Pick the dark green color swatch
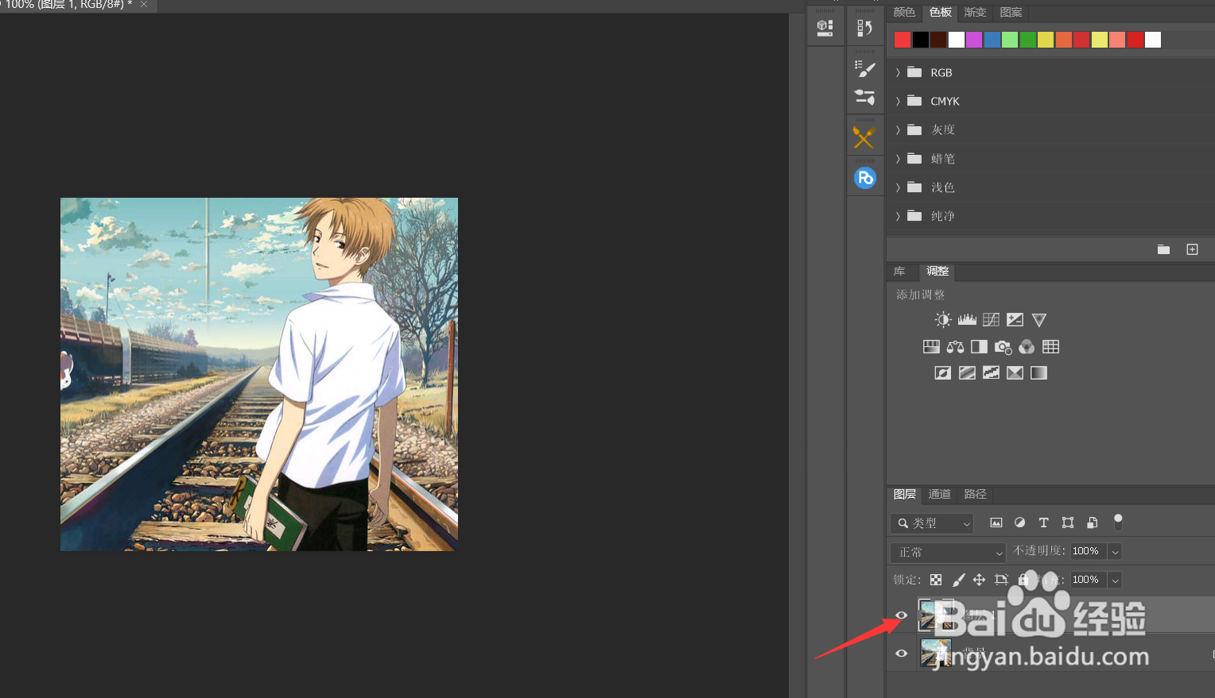Image resolution: width=1215 pixels, height=698 pixels. pos(1027,40)
